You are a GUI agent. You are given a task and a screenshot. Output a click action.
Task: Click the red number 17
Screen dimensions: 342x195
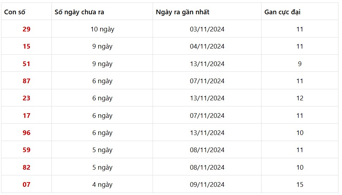click(26, 116)
